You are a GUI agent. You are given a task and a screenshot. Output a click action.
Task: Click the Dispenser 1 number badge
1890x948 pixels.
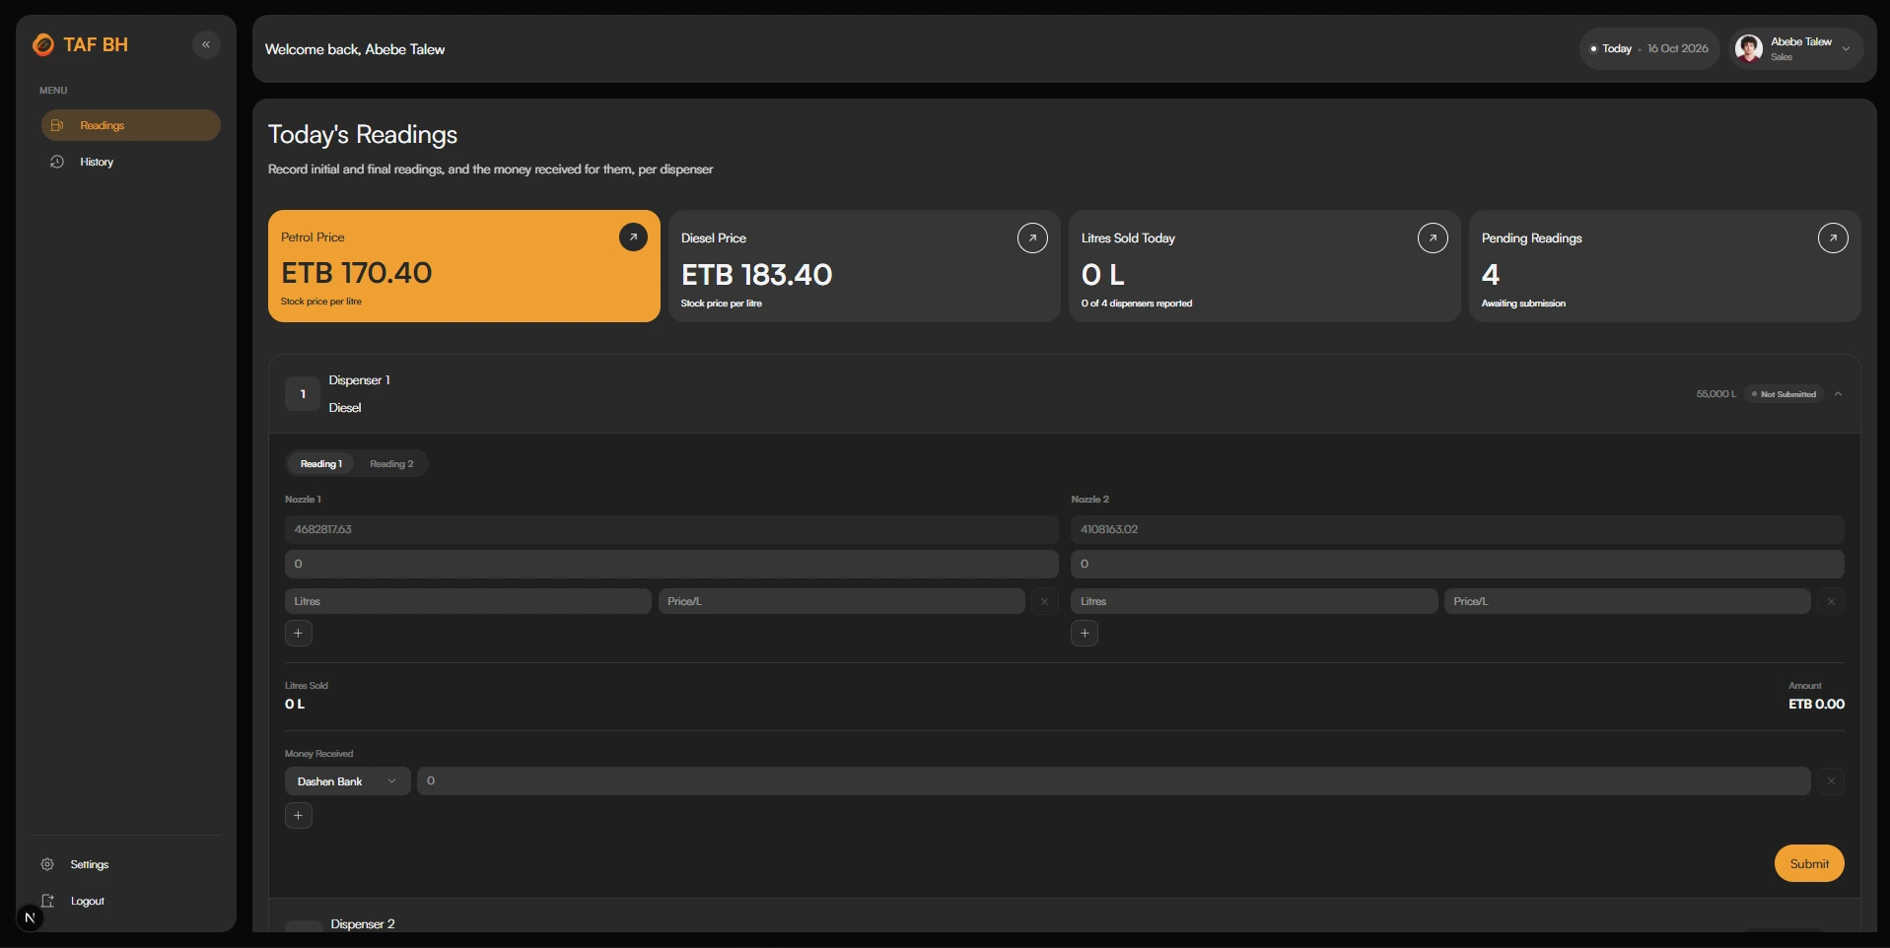point(303,394)
